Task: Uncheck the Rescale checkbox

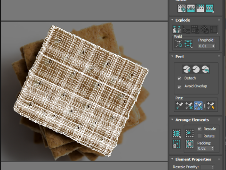Action: [x=200, y=129]
